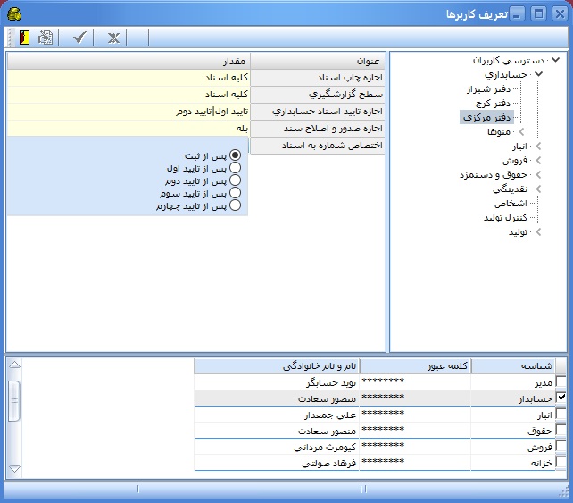Screen dimensions: 573x503
Task: Click the 'اجازه چاپ اسناد' property row
Action: click(317, 77)
